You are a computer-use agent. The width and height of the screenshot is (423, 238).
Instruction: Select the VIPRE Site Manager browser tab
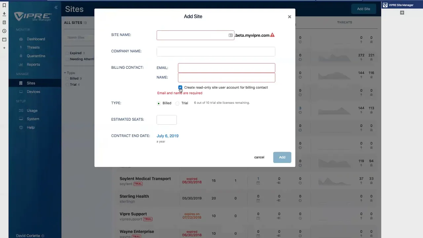tap(402, 5)
